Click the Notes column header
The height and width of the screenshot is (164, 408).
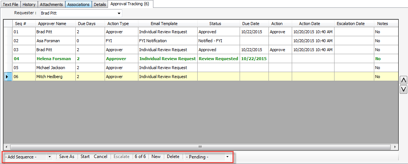[386, 24]
